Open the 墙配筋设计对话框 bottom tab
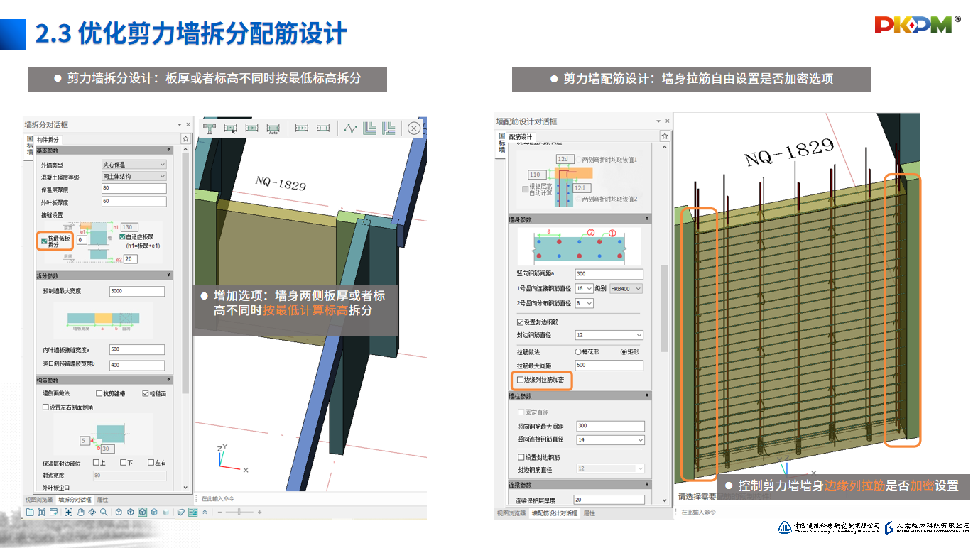The height and width of the screenshot is (548, 978). tap(555, 513)
